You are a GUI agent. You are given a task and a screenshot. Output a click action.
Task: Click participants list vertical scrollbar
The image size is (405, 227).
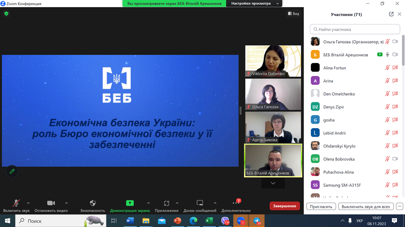point(403,50)
